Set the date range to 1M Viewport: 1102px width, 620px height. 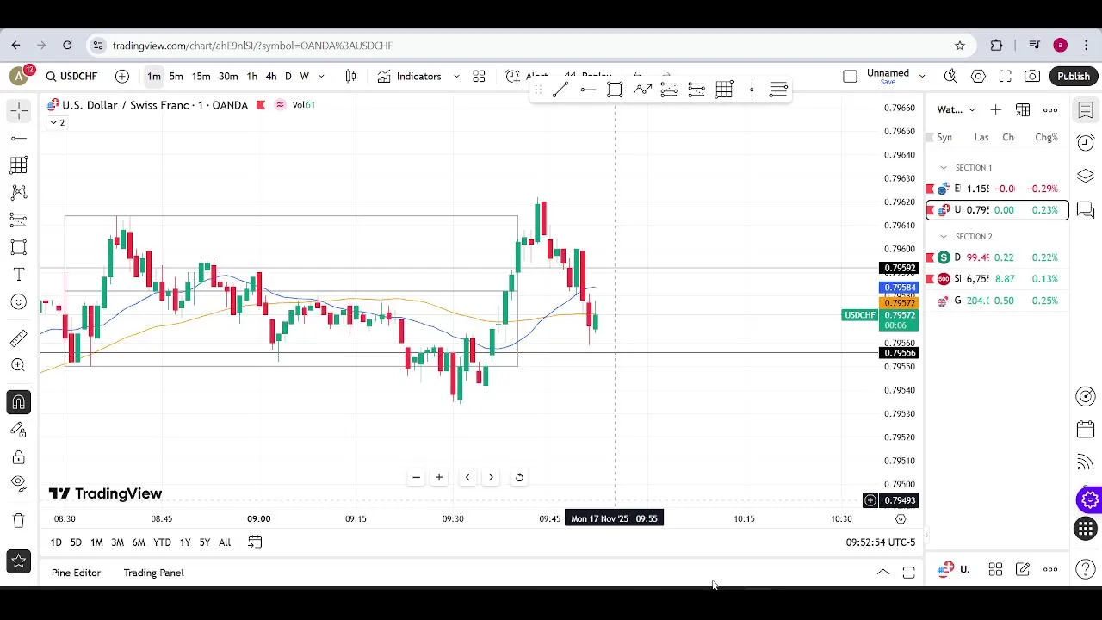click(96, 542)
